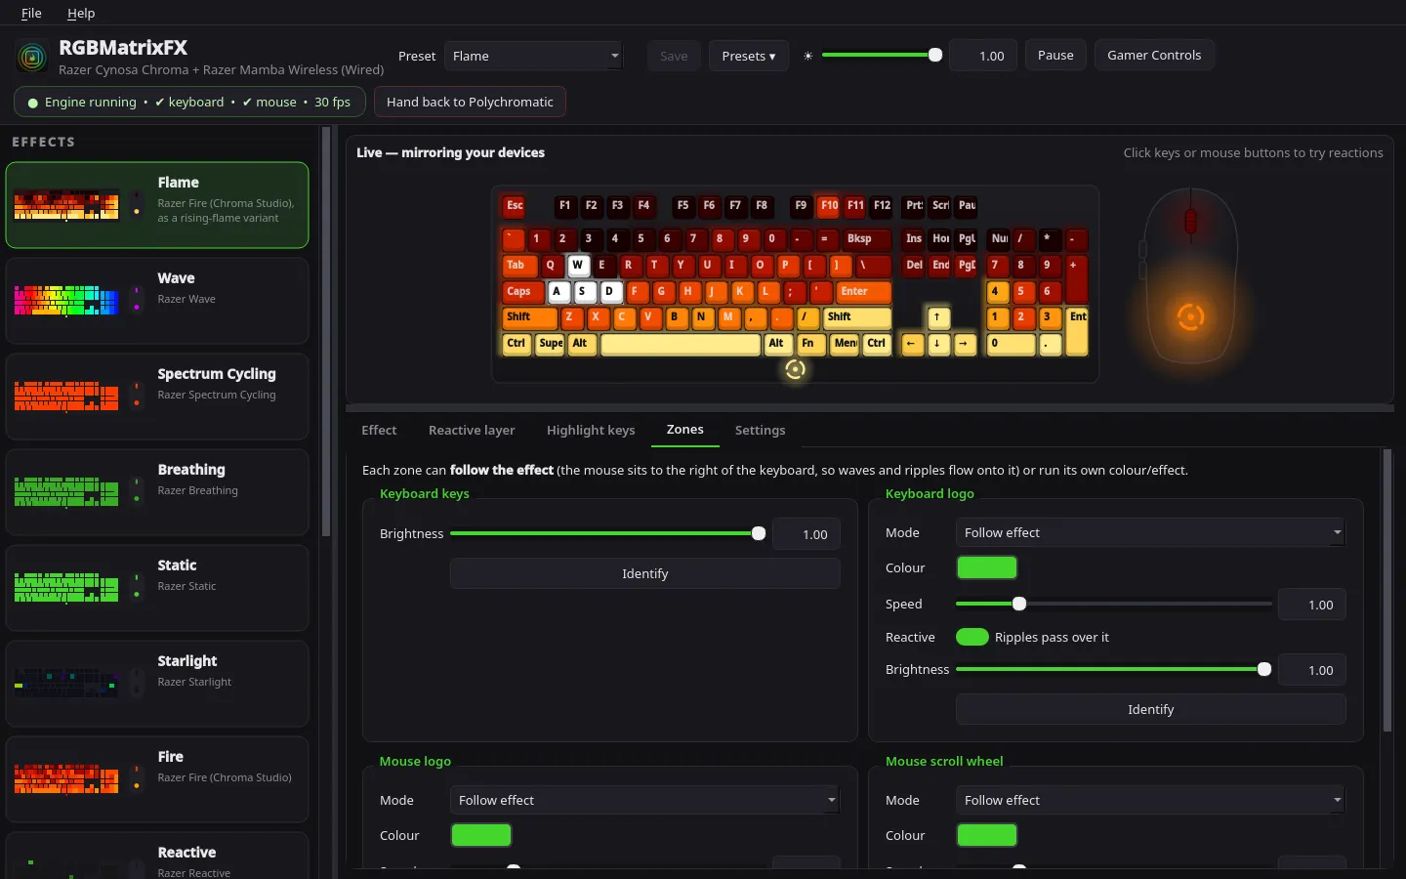Click Hand back to Polychromatic
This screenshot has width=1406, height=879.
(470, 102)
